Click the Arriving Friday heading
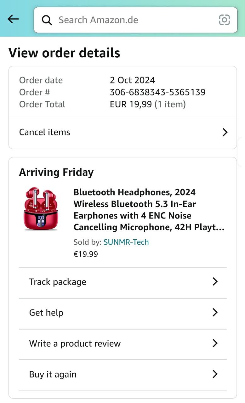 56,172
